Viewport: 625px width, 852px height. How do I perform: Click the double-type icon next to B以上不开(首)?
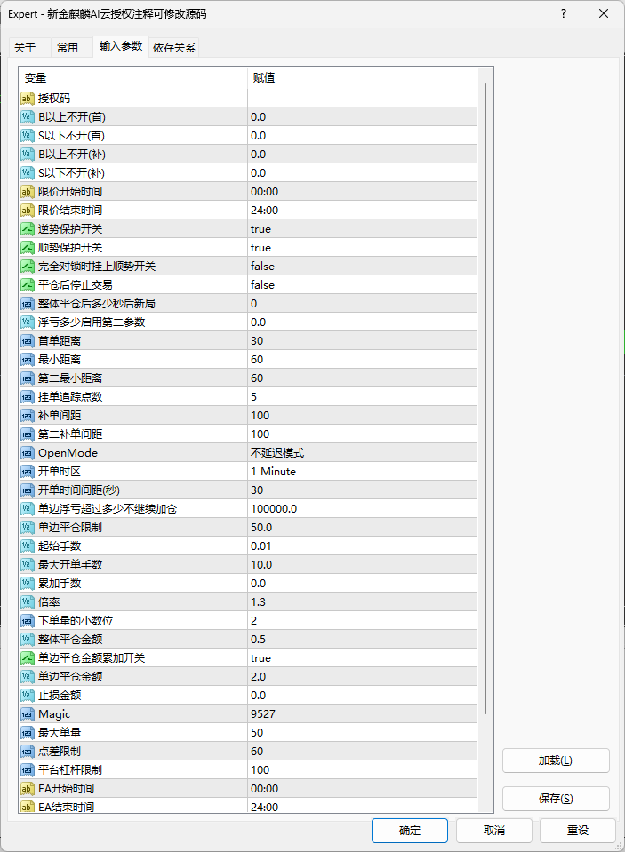point(27,116)
